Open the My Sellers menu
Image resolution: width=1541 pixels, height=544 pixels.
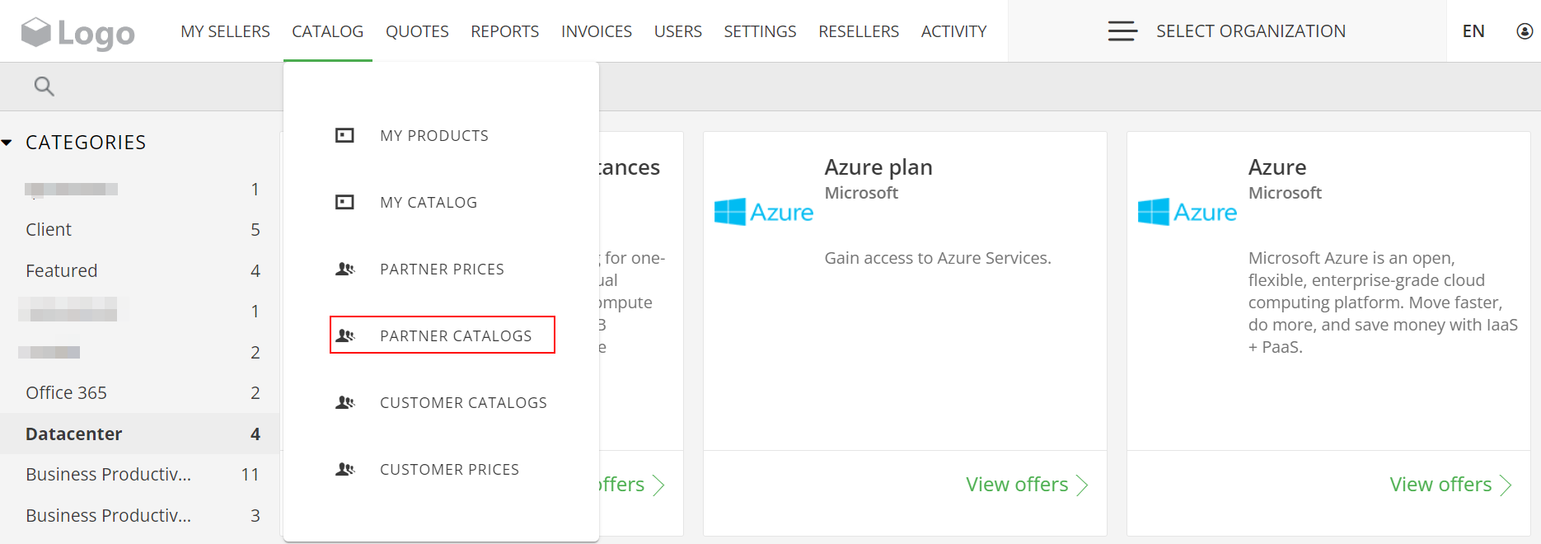[225, 31]
